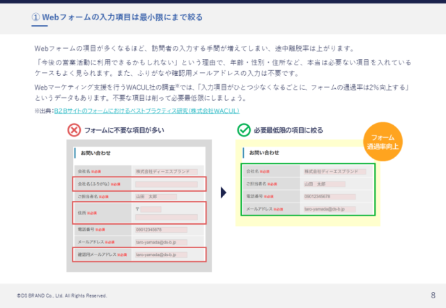Screen dimensions: 446x308
Task: Click the heading 必要最低限の項目に絞る
Action: click(x=289, y=130)
